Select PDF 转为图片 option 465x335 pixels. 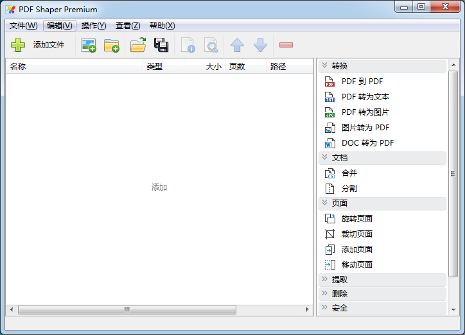click(x=365, y=112)
